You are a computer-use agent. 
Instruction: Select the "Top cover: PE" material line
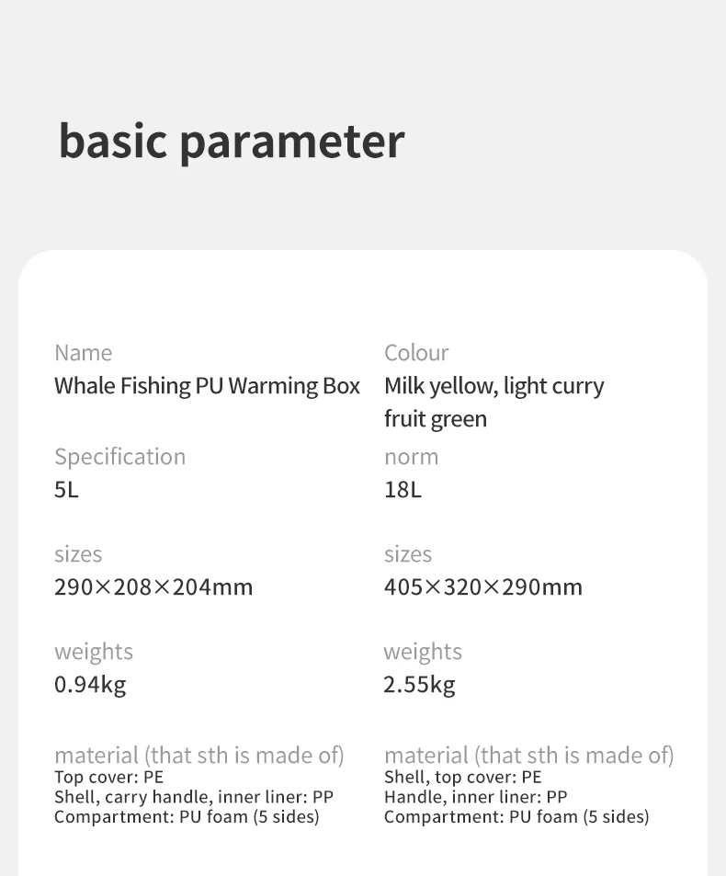[x=108, y=778]
